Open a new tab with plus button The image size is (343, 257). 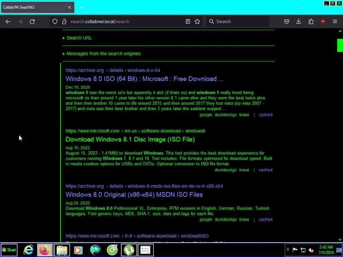tap(82, 8)
